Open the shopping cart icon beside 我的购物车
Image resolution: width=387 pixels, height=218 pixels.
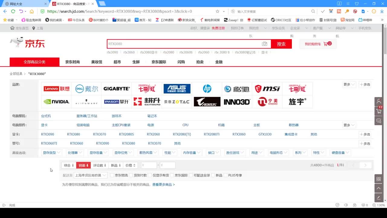pos(326,44)
